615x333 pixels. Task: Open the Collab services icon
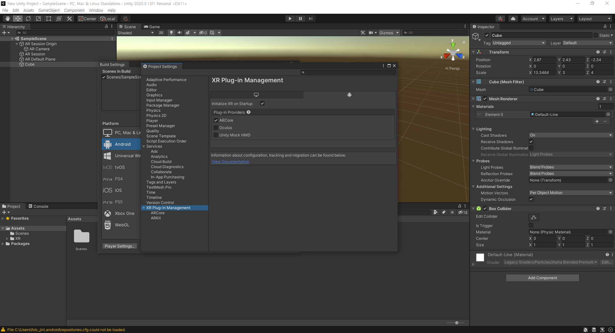[500, 19]
